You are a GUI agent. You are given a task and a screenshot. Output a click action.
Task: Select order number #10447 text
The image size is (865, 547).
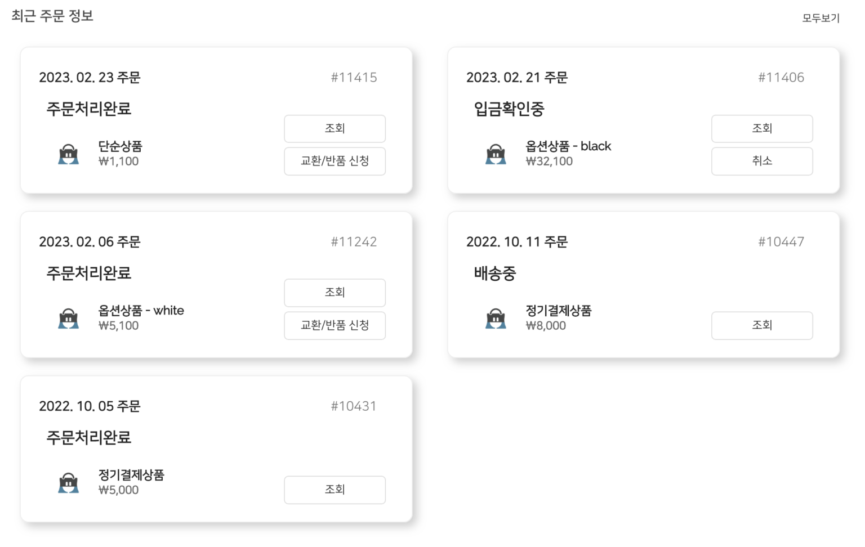coord(781,242)
